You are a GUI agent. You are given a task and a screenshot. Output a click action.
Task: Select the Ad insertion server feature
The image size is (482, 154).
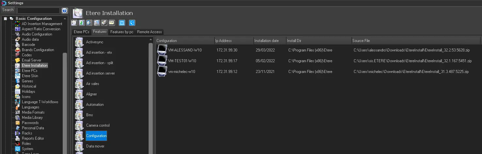(100, 73)
